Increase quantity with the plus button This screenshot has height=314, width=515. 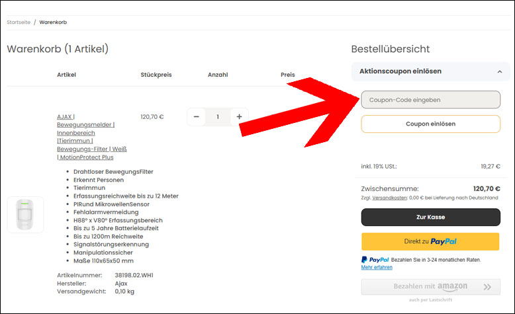239,117
